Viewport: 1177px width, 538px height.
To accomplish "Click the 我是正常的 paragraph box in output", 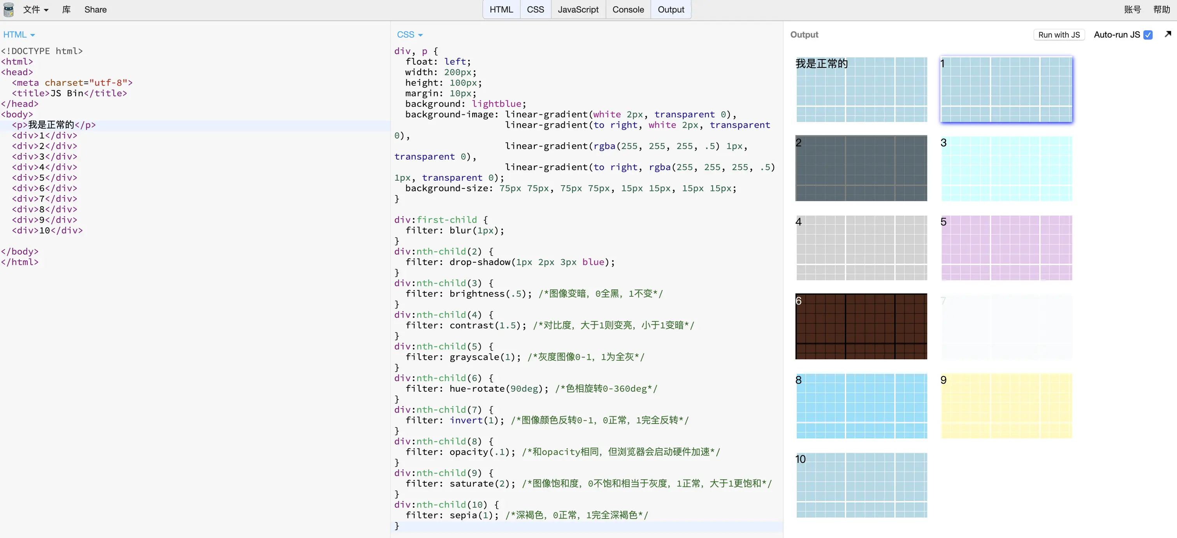I will tap(861, 90).
